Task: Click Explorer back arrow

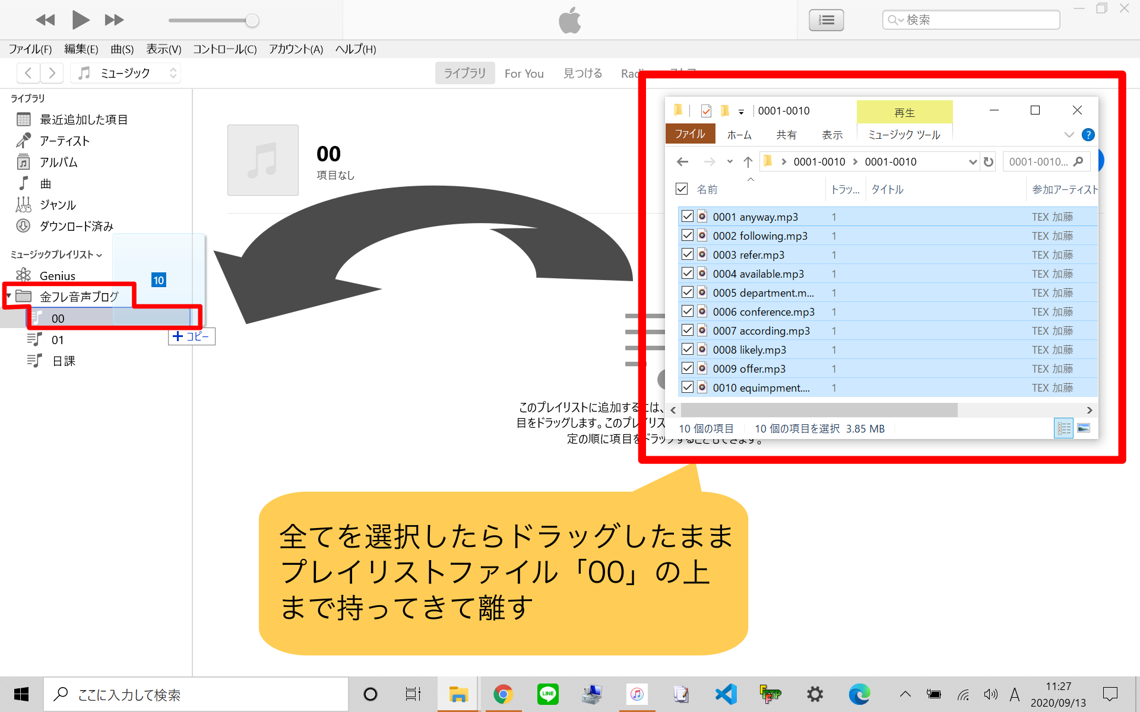Action: (x=683, y=161)
